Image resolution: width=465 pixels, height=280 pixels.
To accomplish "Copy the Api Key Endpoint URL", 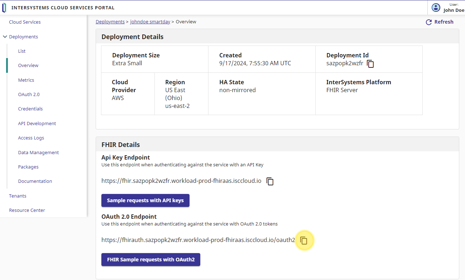I will (x=270, y=181).
